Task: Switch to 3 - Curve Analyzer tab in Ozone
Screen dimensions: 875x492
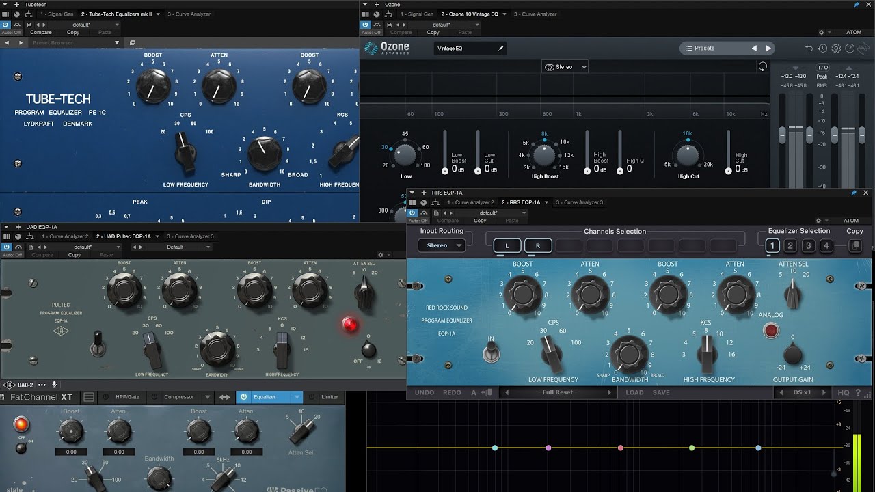Action: (536, 14)
